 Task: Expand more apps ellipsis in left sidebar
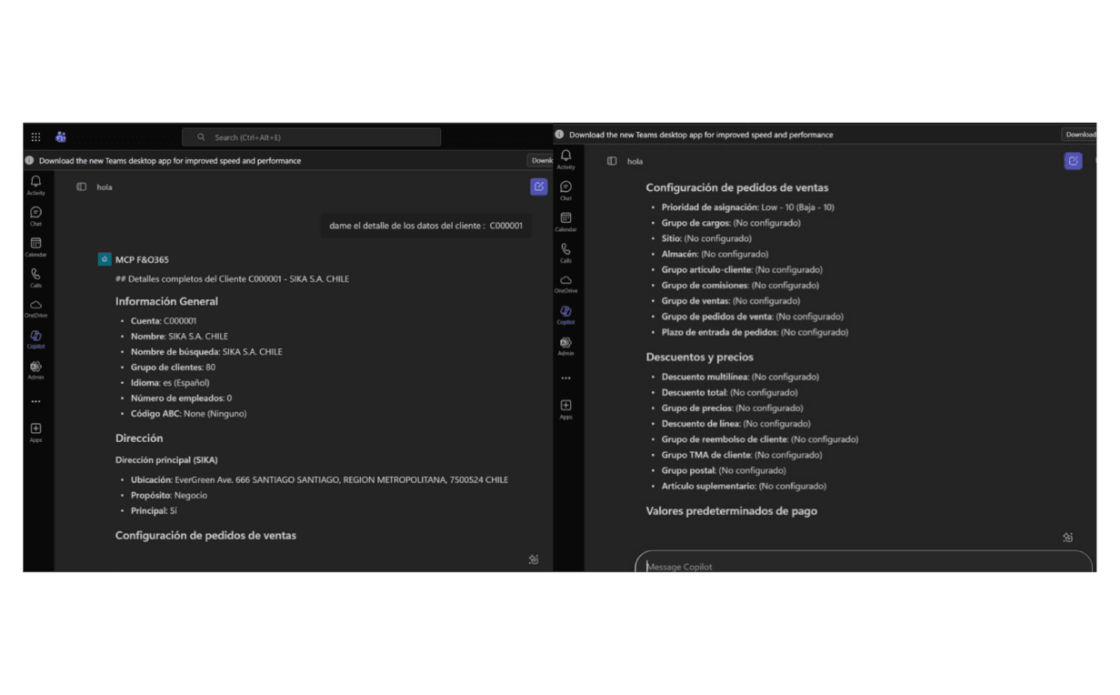point(35,401)
